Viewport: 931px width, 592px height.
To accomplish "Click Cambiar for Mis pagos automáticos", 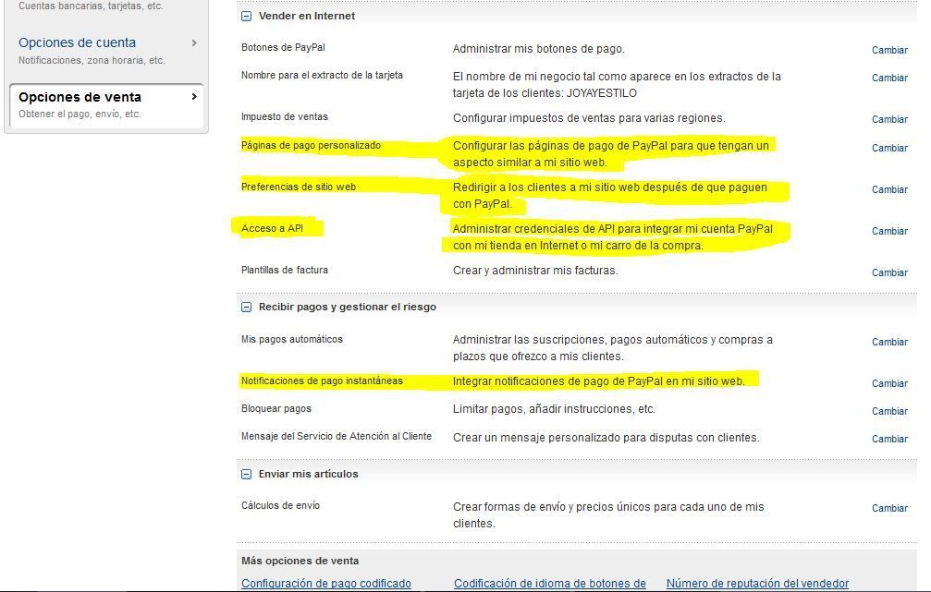I will tap(889, 342).
